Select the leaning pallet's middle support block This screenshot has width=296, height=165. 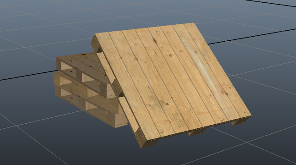coord(196,132)
